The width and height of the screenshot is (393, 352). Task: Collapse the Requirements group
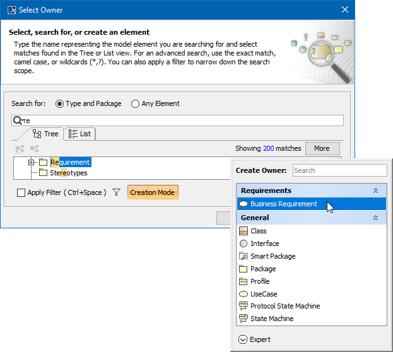375,191
